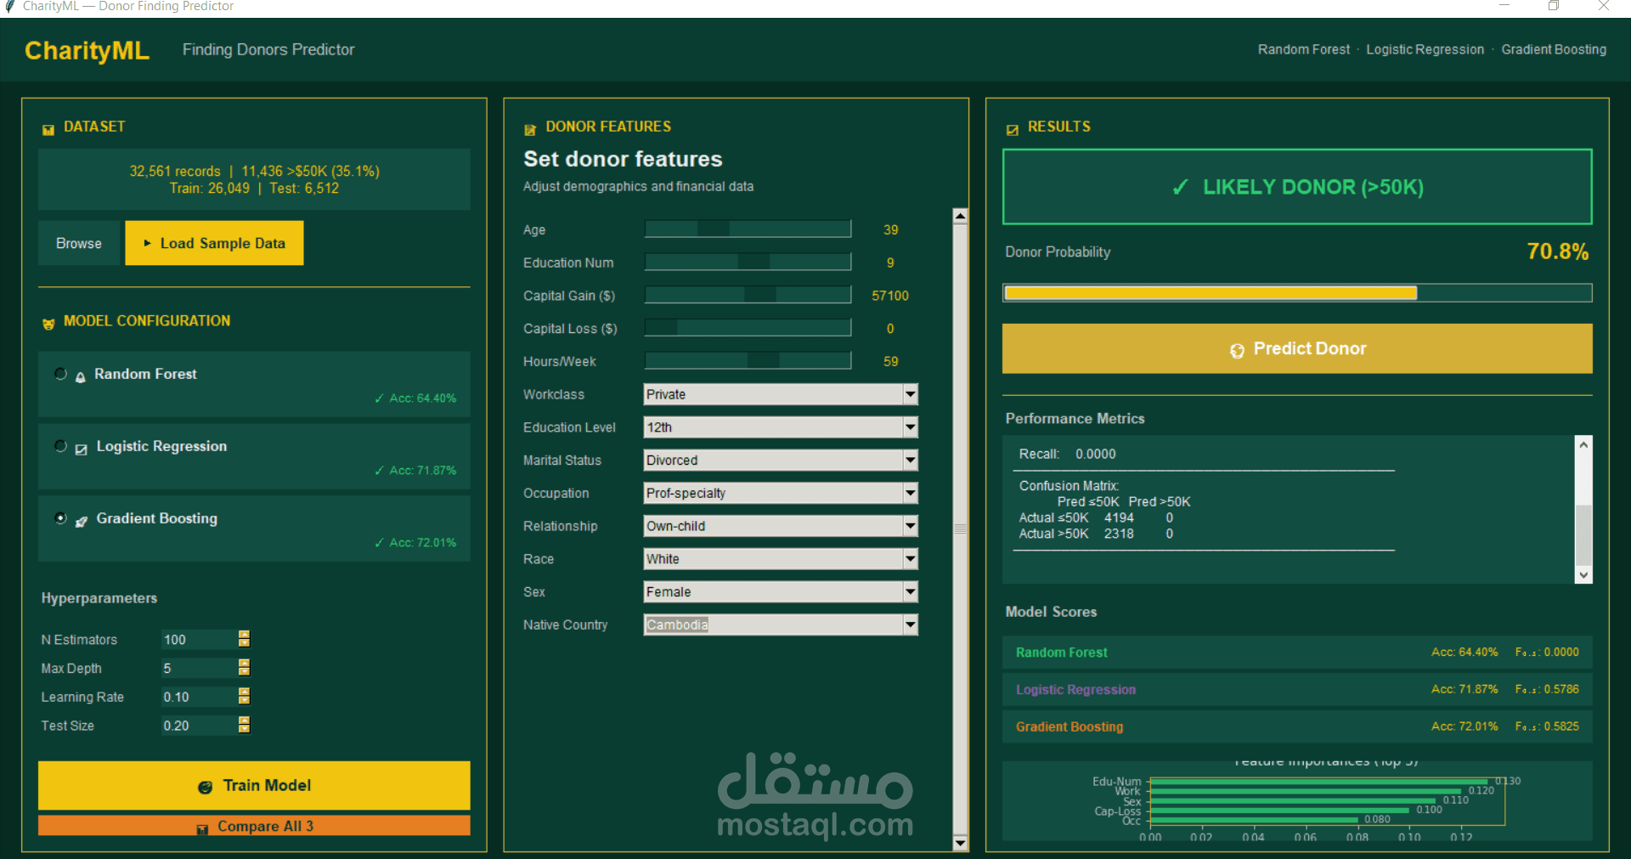Click the Education Num slider
The width and height of the screenshot is (1631, 859).
[x=748, y=262]
